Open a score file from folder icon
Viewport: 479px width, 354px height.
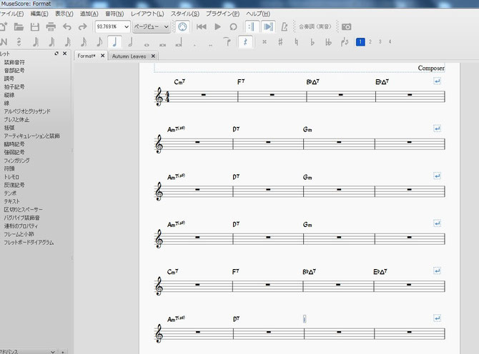(x=19, y=26)
